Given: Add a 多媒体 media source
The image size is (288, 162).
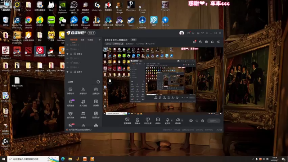Looking at the screenshot, I should tap(158, 121).
